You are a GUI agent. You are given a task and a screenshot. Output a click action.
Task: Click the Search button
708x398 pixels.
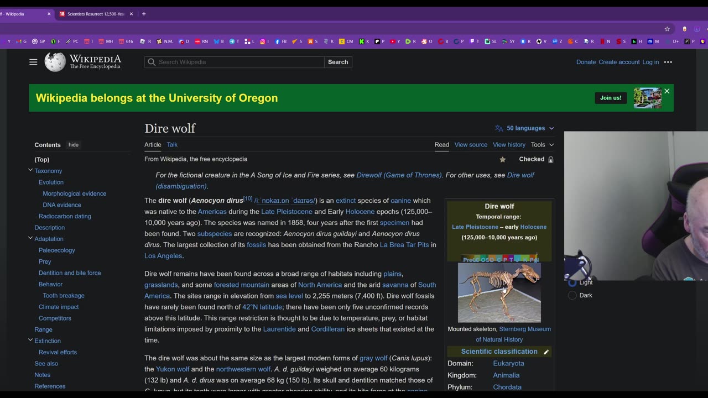coord(338,62)
